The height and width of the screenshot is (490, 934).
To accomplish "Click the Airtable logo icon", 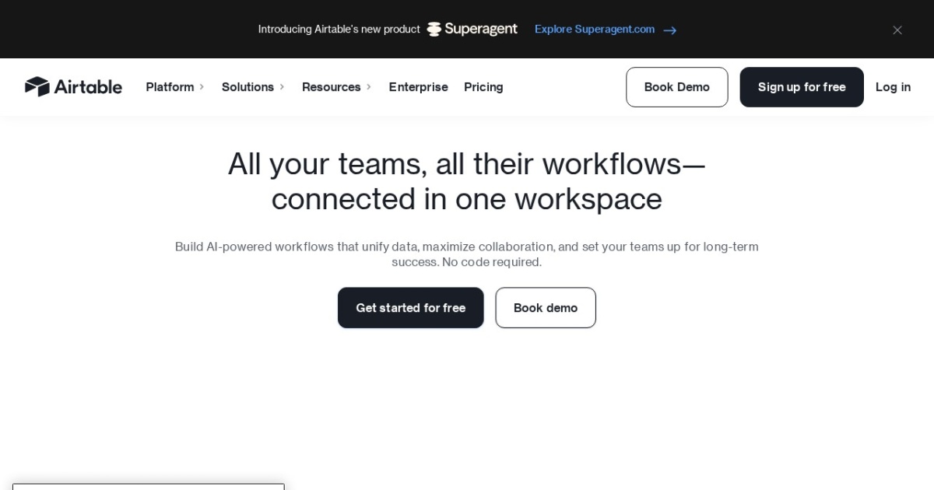I will [37, 86].
